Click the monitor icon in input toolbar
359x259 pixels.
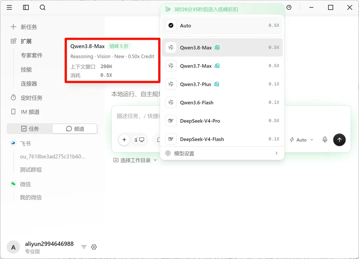click(142, 140)
